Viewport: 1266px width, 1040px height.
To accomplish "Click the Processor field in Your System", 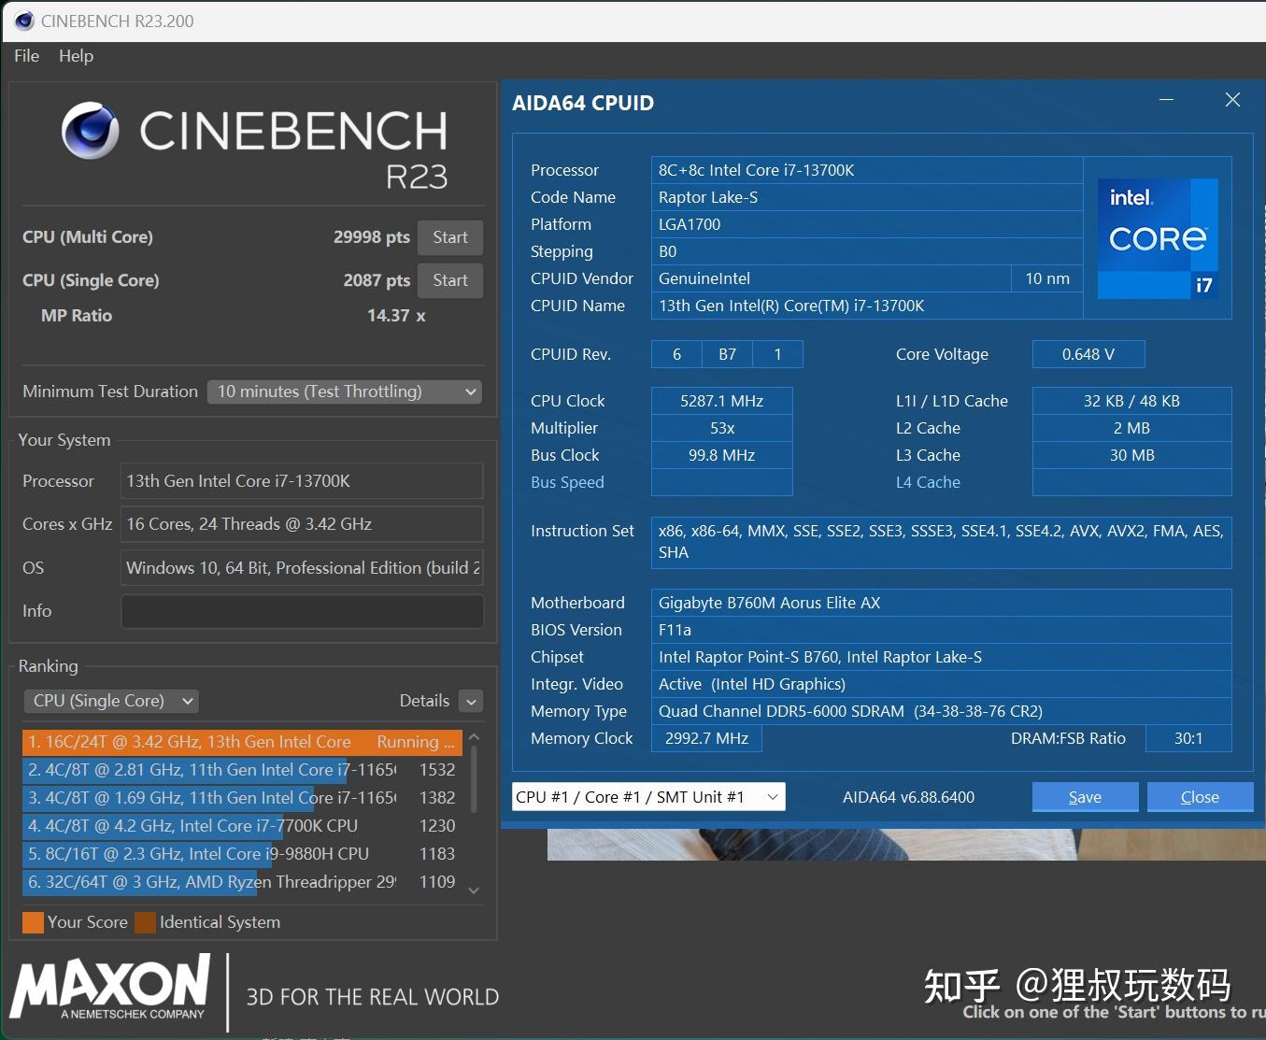I will [x=302, y=481].
